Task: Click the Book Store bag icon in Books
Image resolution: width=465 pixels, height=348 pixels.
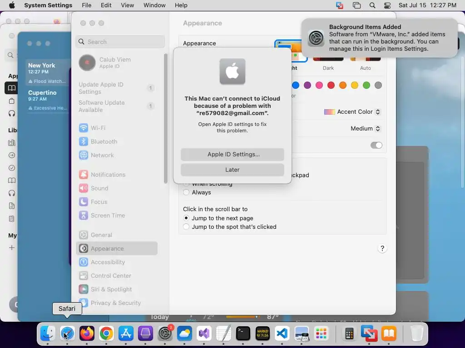Action: pos(11,101)
